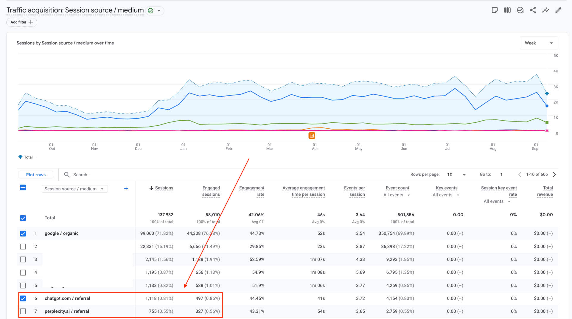The width and height of the screenshot is (572, 319).
Task: Click the Plot rows button
Action: 36,175
